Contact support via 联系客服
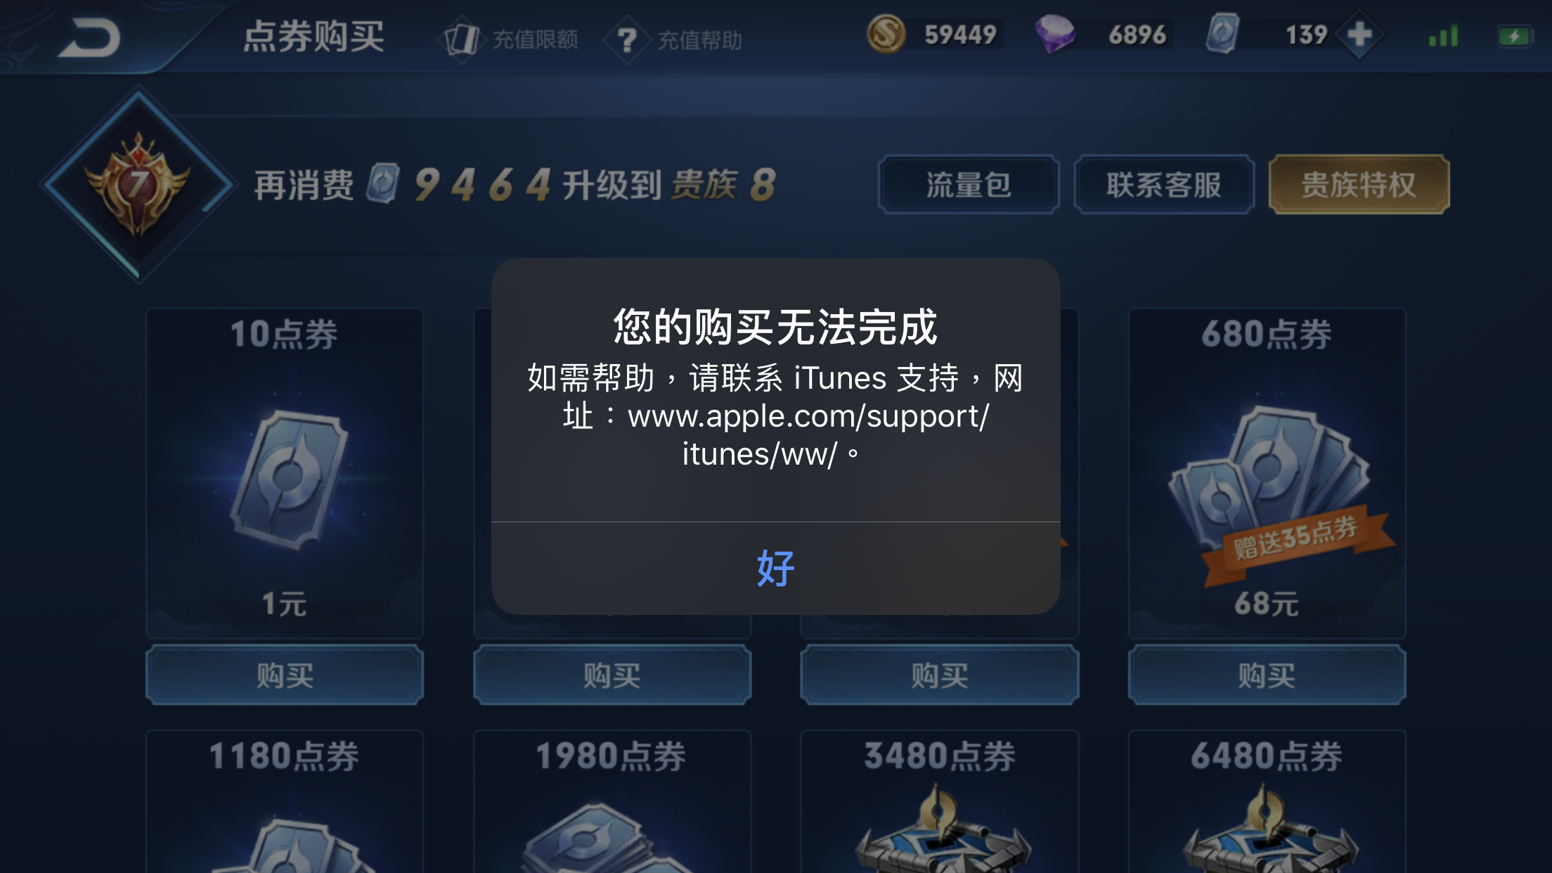This screenshot has width=1552, height=873. click(1164, 185)
